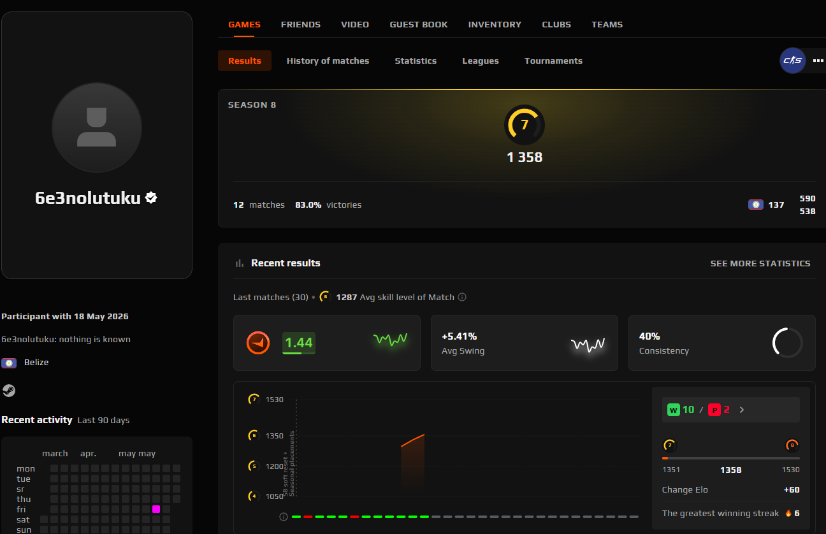
Task: Click the Steam account icon
Action: (8, 391)
